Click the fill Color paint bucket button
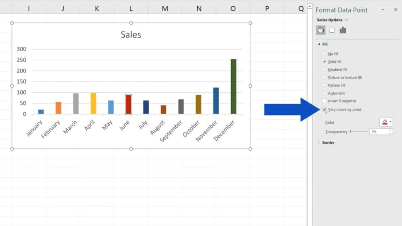The image size is (402, 226). 384,122
